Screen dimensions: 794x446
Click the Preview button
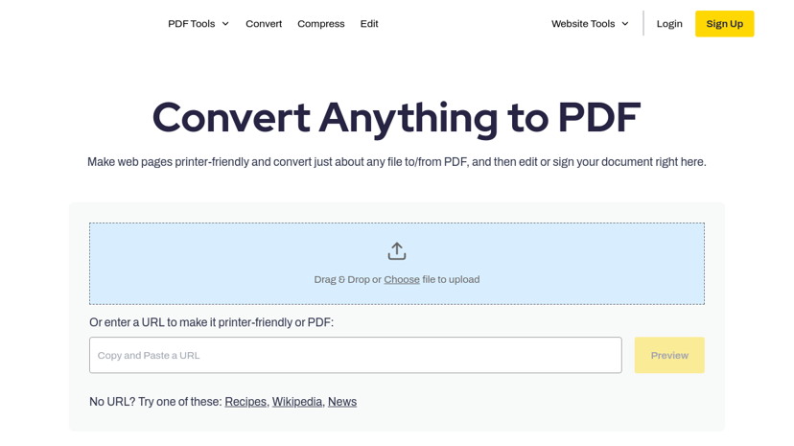click(669, 356)
